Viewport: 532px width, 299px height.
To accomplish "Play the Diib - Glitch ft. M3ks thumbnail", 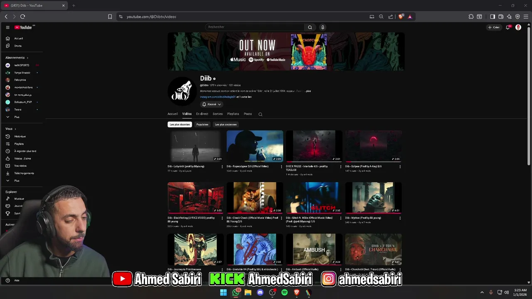I will tap(314, 198).
